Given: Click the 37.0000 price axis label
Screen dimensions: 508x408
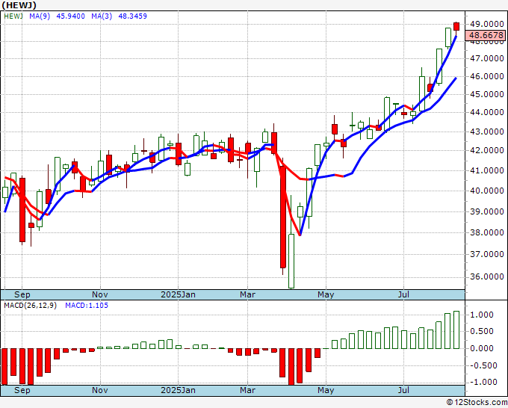Looking at the screenshot, I should 487,254.
